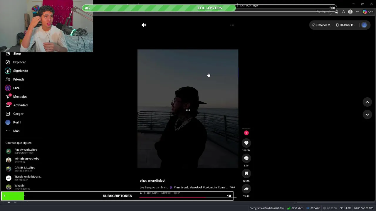Follow creator with the red plus button

tap(246, 133)
